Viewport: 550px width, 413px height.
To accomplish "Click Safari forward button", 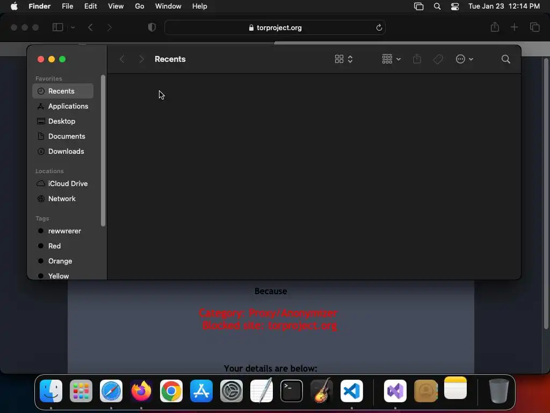I will click(x=110, y=27).
